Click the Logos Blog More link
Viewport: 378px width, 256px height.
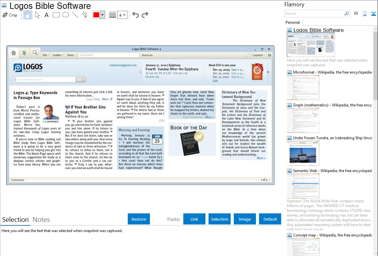(107, 99)
